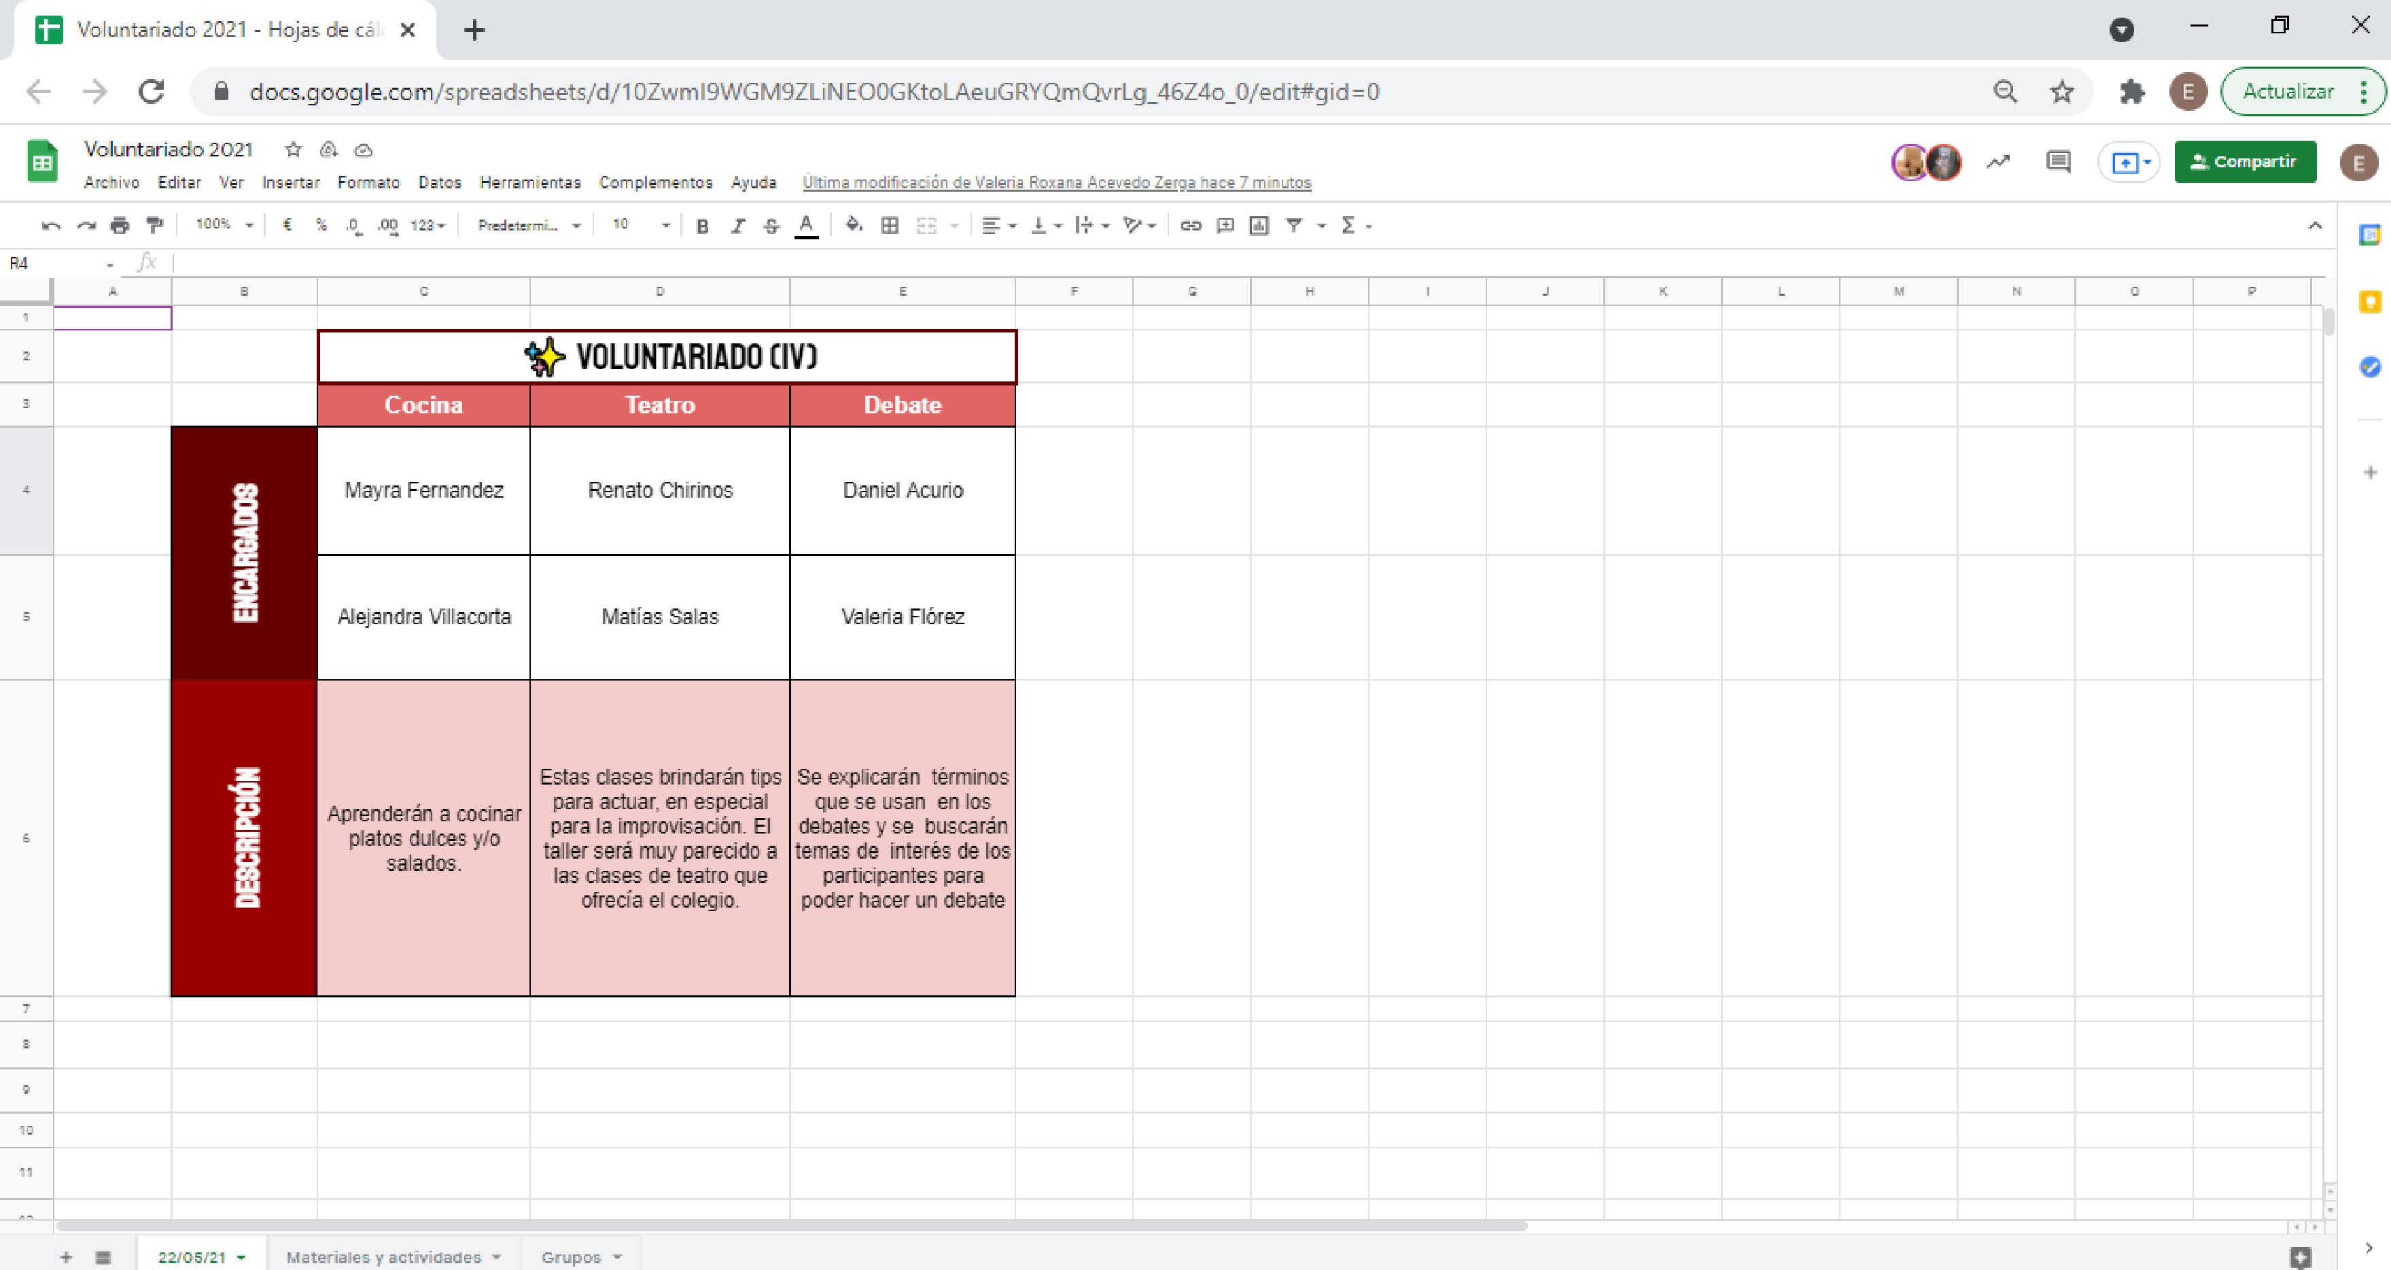Click the paint format roller icon
This screenshot has height=1270, width=2391.
[x=155, y=224]
